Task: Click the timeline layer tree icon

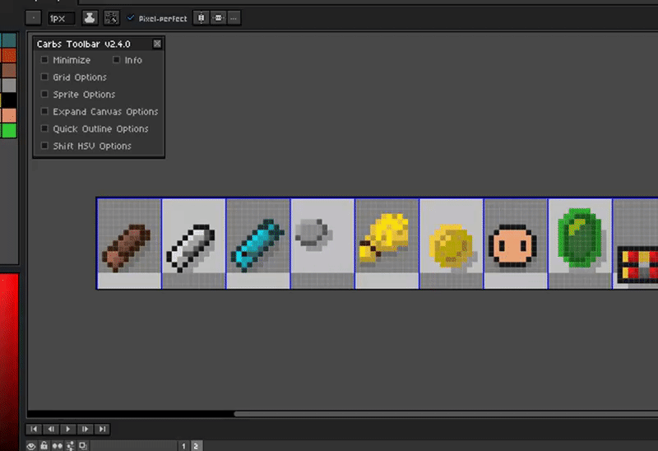Action: pyautogui.click(x=70, y=446)
